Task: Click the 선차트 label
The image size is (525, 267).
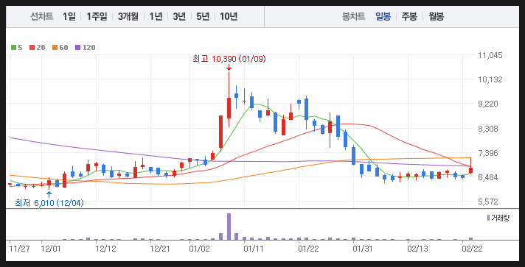Action: [x=42, y=16]
